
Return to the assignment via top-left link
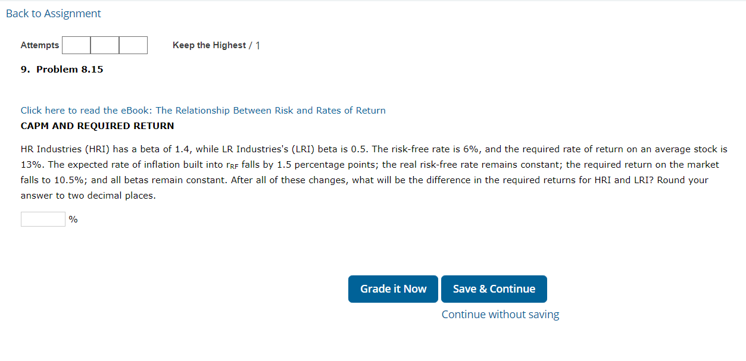click(x=53, y=13)
